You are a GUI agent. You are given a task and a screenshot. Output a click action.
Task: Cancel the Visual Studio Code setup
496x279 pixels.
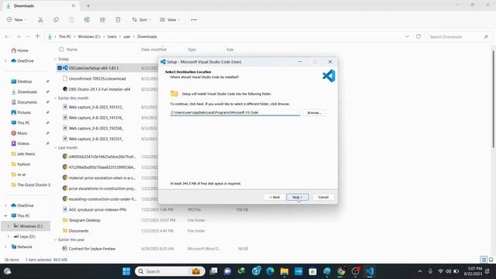323,197
